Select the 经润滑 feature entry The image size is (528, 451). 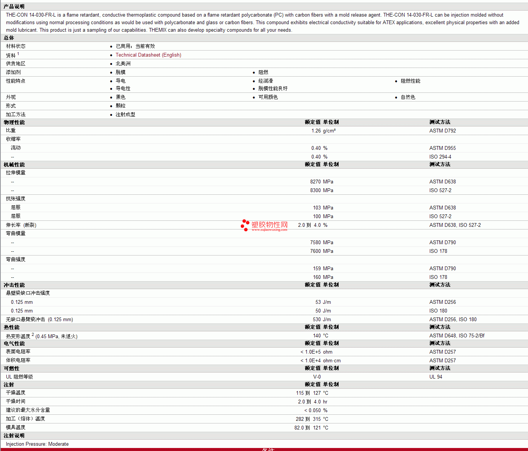coord(266,81)
